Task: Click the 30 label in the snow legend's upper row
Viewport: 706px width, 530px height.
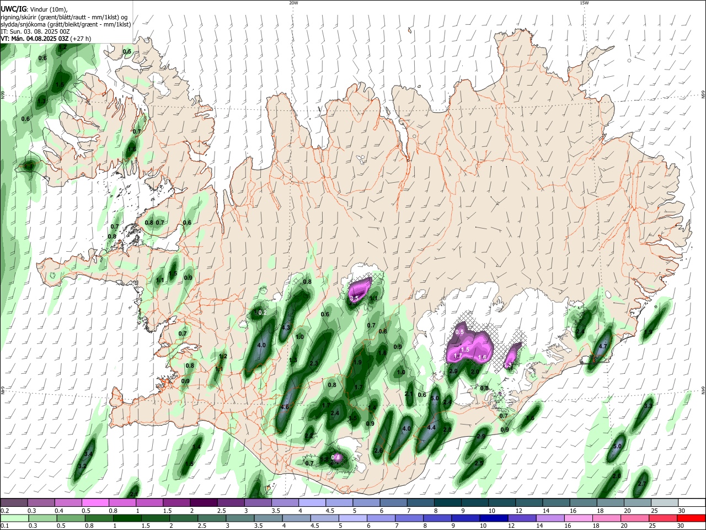Action: pos(681,511)
